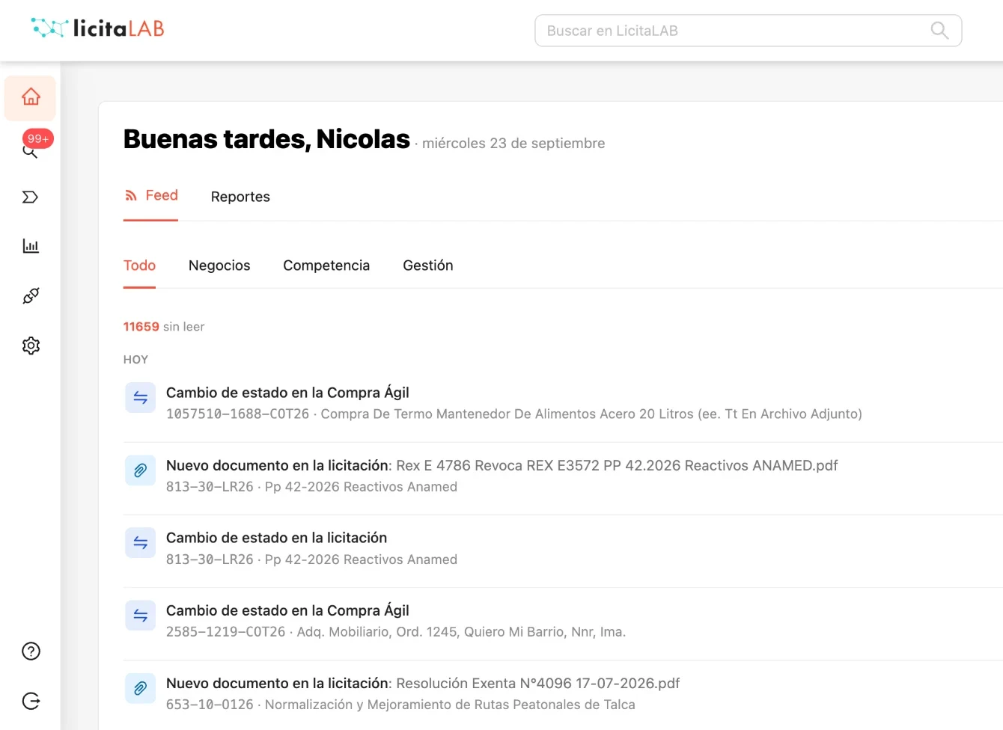Open 'Cambio de estado en la licitación' entry
The width and height of the screenshot is (1003, 730).
tap(276, 538)
